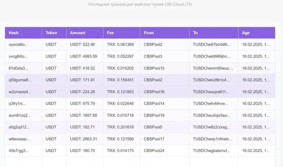Click hash q59gumw6...
The width and height of the screenshot is (283, 167).
tap(20, 80)
